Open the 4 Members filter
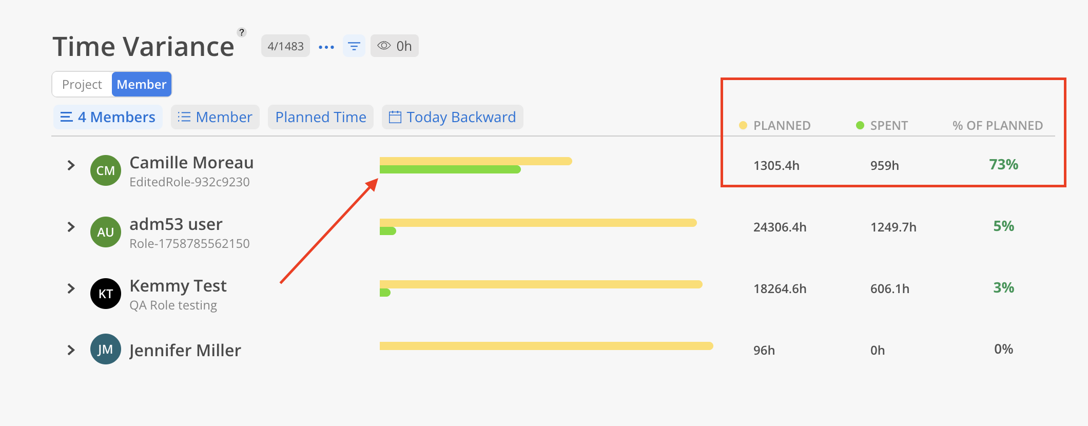1088x426 pixels. (x=108, y=117)
